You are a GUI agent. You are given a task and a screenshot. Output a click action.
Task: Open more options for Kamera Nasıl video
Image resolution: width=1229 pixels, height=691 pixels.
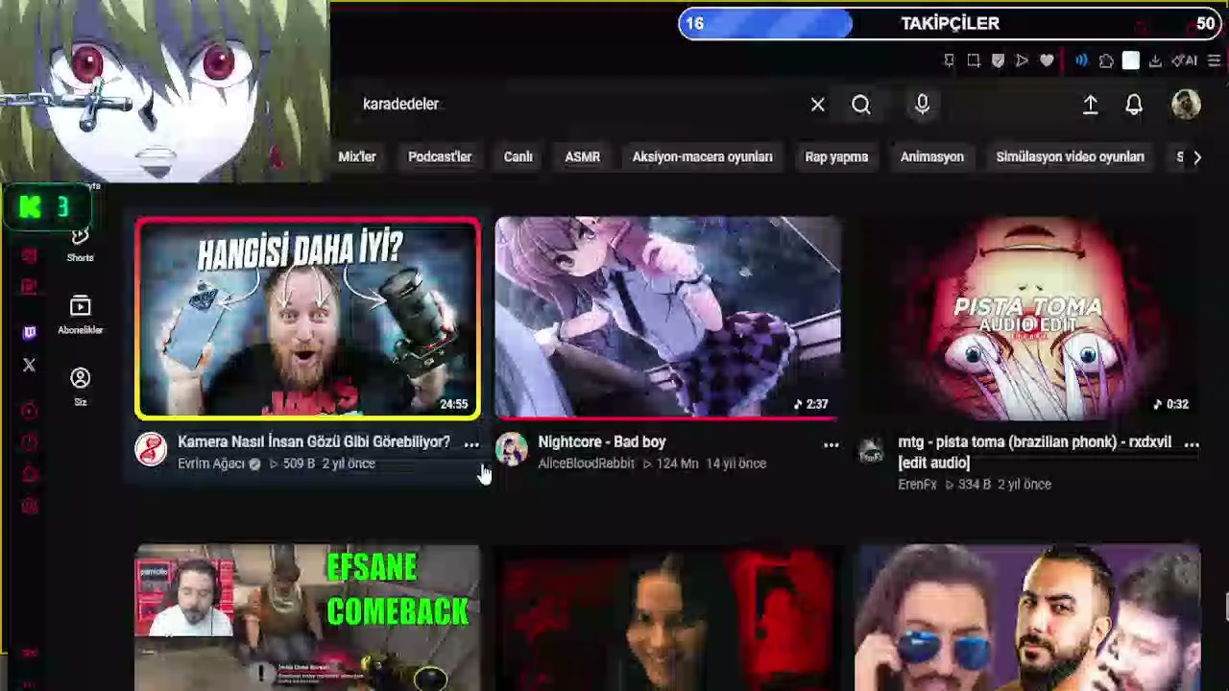471,443
